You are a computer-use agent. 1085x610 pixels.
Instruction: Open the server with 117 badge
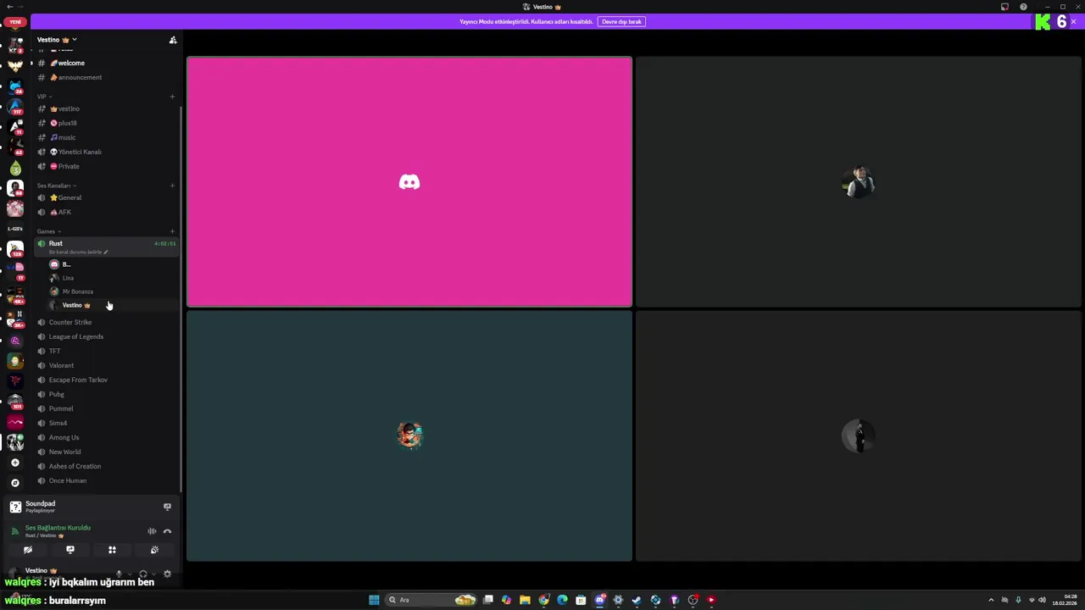(x=14, y=108)
